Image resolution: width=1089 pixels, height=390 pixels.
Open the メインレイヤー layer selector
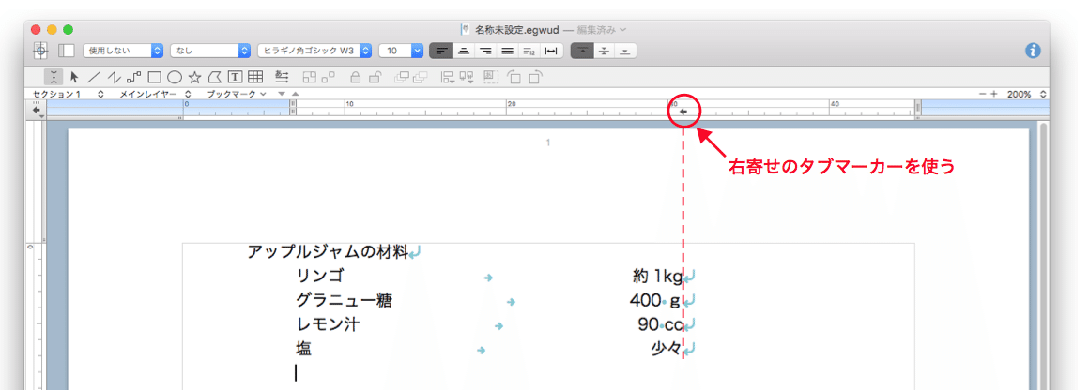[157, 94]
